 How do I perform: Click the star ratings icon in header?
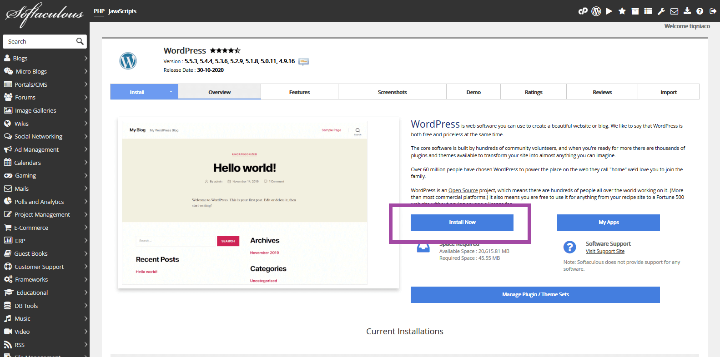[622, 11]
